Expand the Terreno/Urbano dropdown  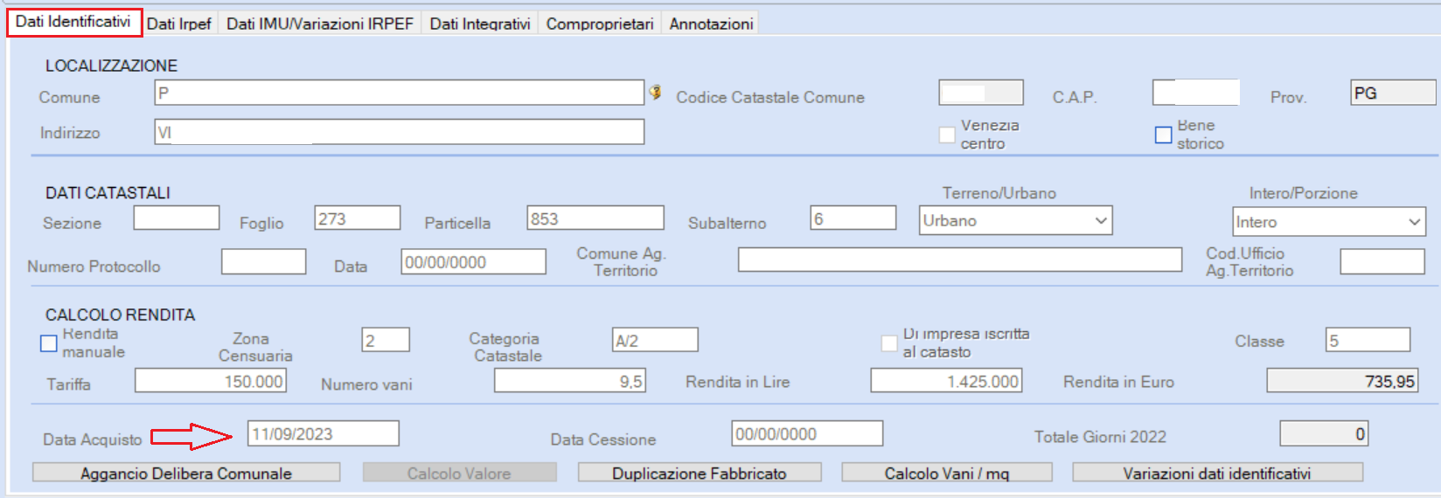point(1015,220)
